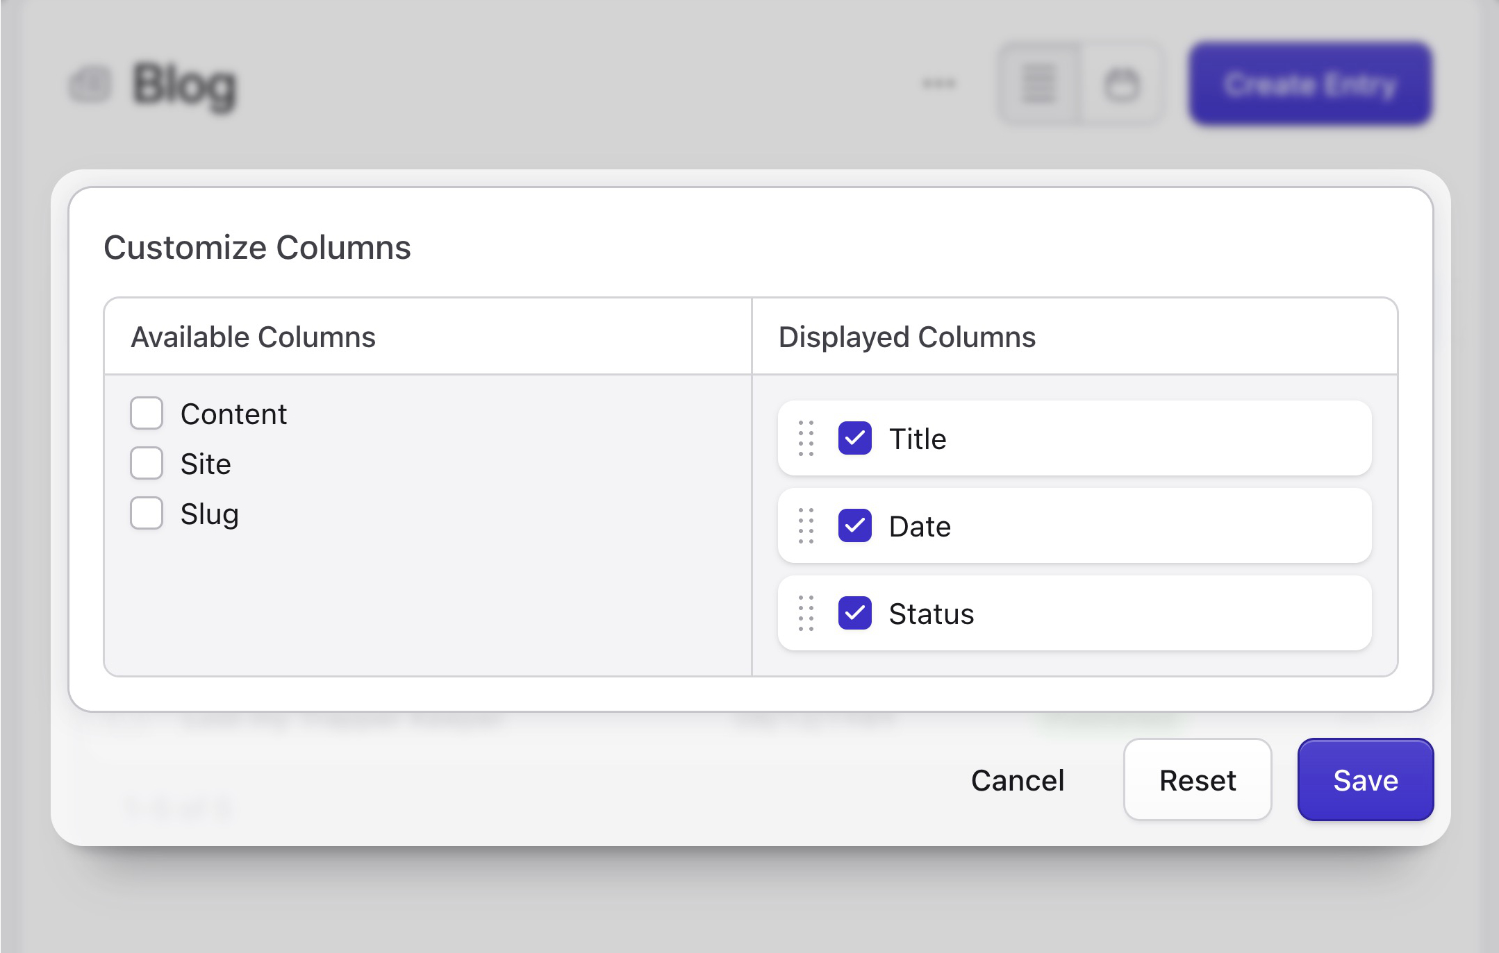Click the Blog page heading
The width and height of the screenshot is (1499, 953).
(185, 86)
